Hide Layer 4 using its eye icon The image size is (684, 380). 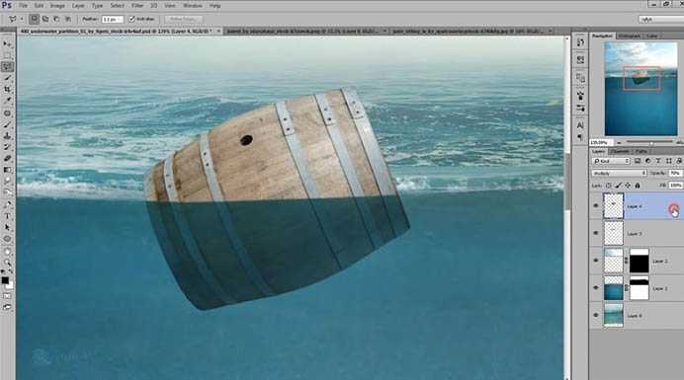[x=596, y=205]
